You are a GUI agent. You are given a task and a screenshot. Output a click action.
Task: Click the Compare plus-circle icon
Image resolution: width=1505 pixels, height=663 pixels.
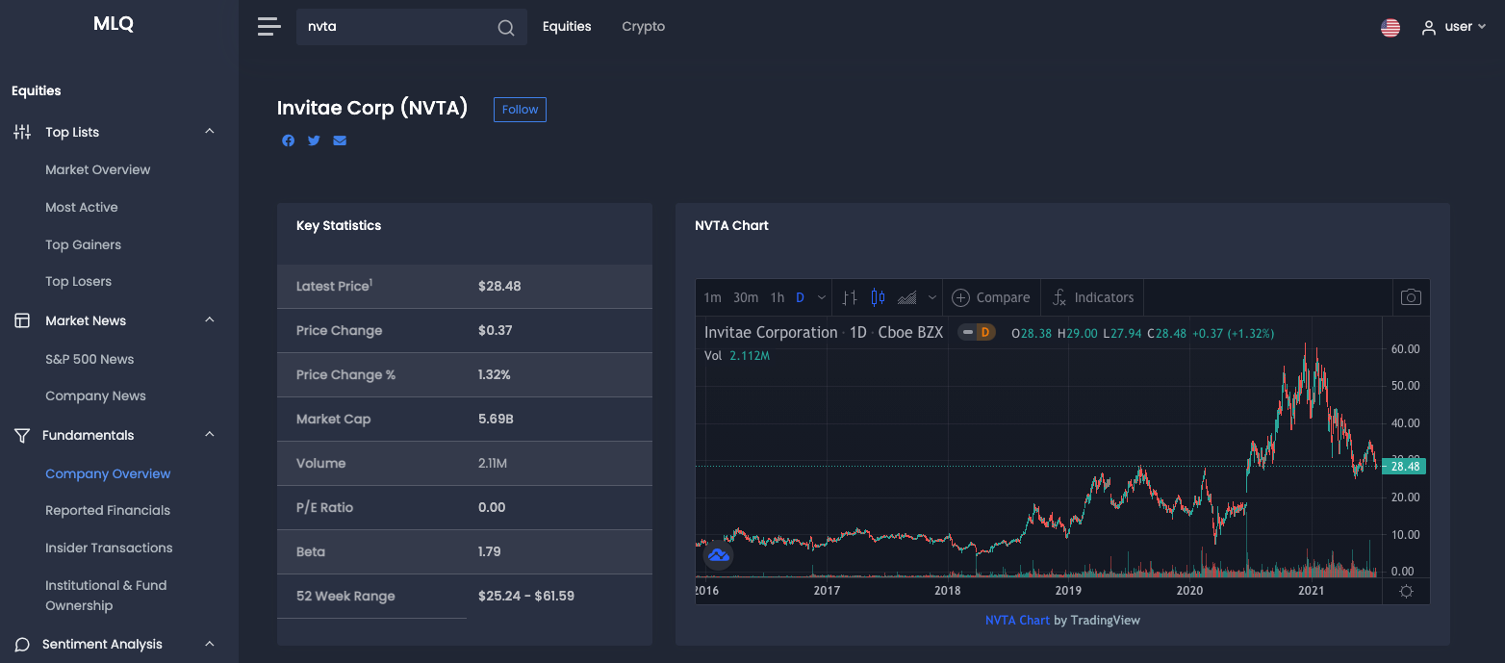[960, 297]
